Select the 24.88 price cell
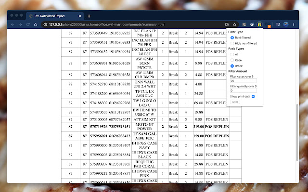The width and height of the screenshot is (308, 192). pos(199,94)
